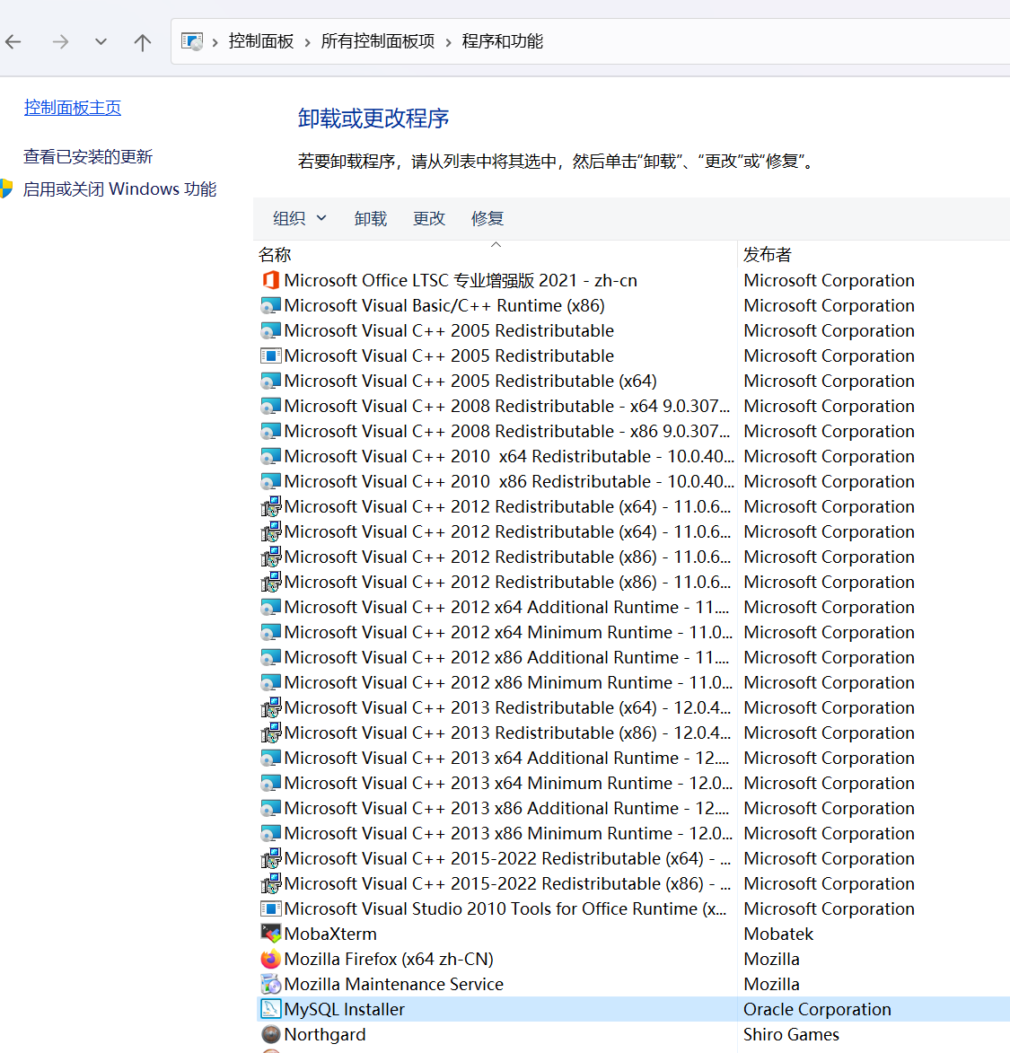
Task: Expand chevron after 所有控制面板项 breadcrumb
Action: point(449,42)
